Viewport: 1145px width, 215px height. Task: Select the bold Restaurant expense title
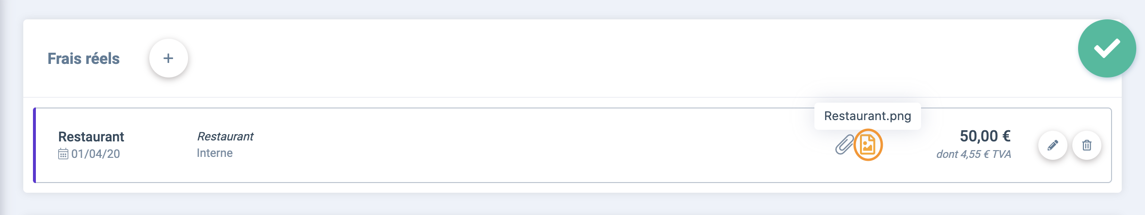pos(91,137)
